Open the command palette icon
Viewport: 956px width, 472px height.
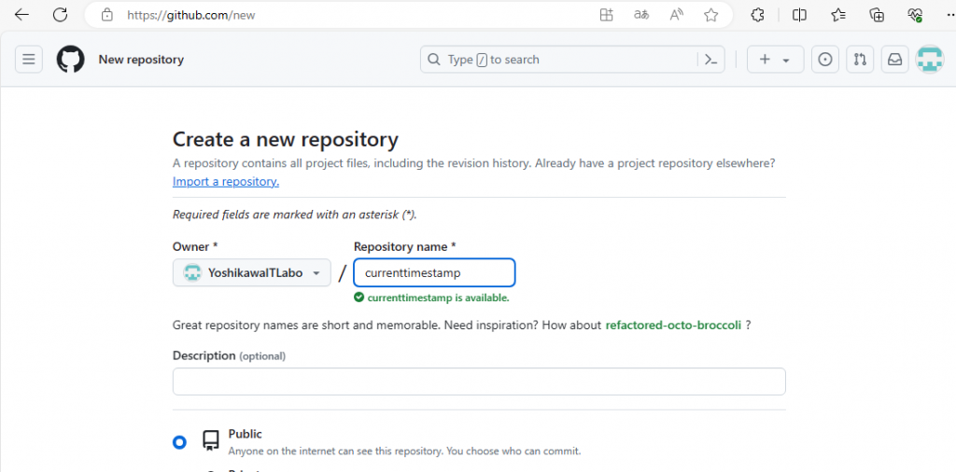pyautogui.click(x=710, y=60)
